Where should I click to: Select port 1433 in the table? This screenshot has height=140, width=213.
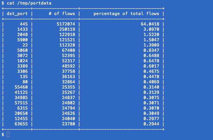pos(23,29)
